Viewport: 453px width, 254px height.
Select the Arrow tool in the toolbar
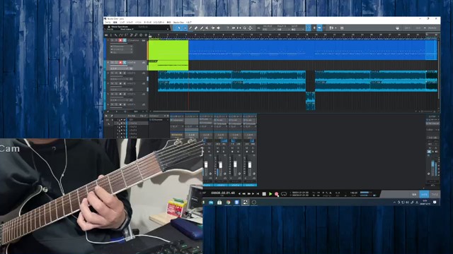tap(179, 28)
